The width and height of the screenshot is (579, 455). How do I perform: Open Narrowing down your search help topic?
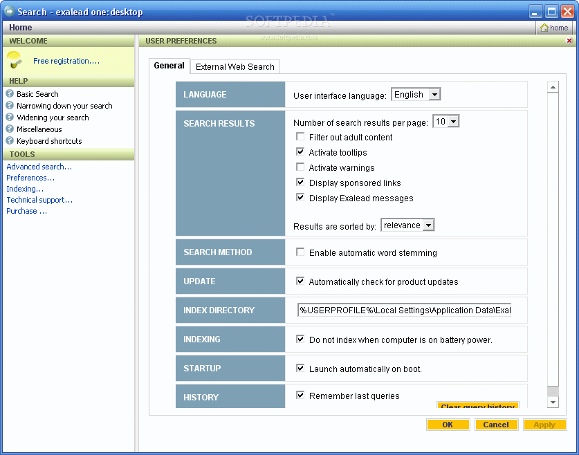point(64,106)
